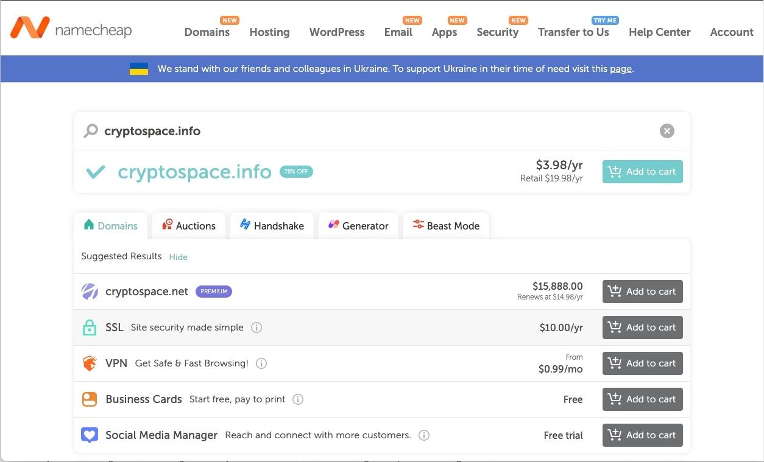Viewport: 764px width, 462px height.
Task: Open the Transfer to Us menu
Action: [573, 32]
